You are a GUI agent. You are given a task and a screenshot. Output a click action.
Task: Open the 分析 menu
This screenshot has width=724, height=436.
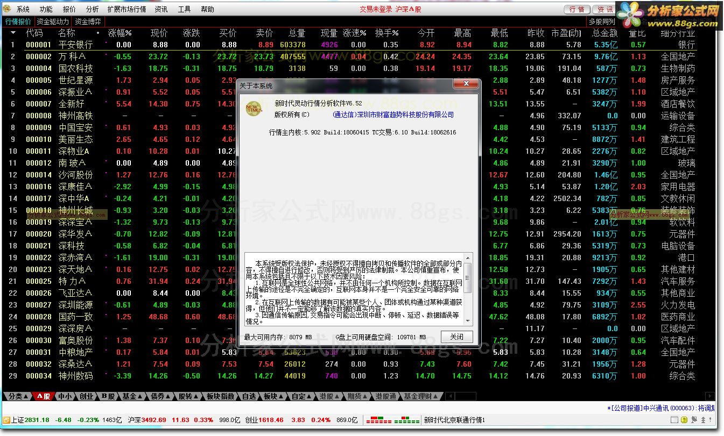click(93, 9)
